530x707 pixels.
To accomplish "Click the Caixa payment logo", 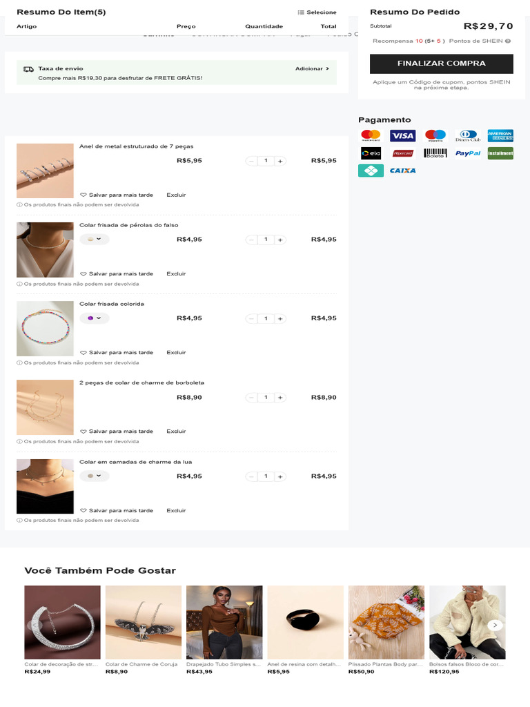I will pos(402,171).
